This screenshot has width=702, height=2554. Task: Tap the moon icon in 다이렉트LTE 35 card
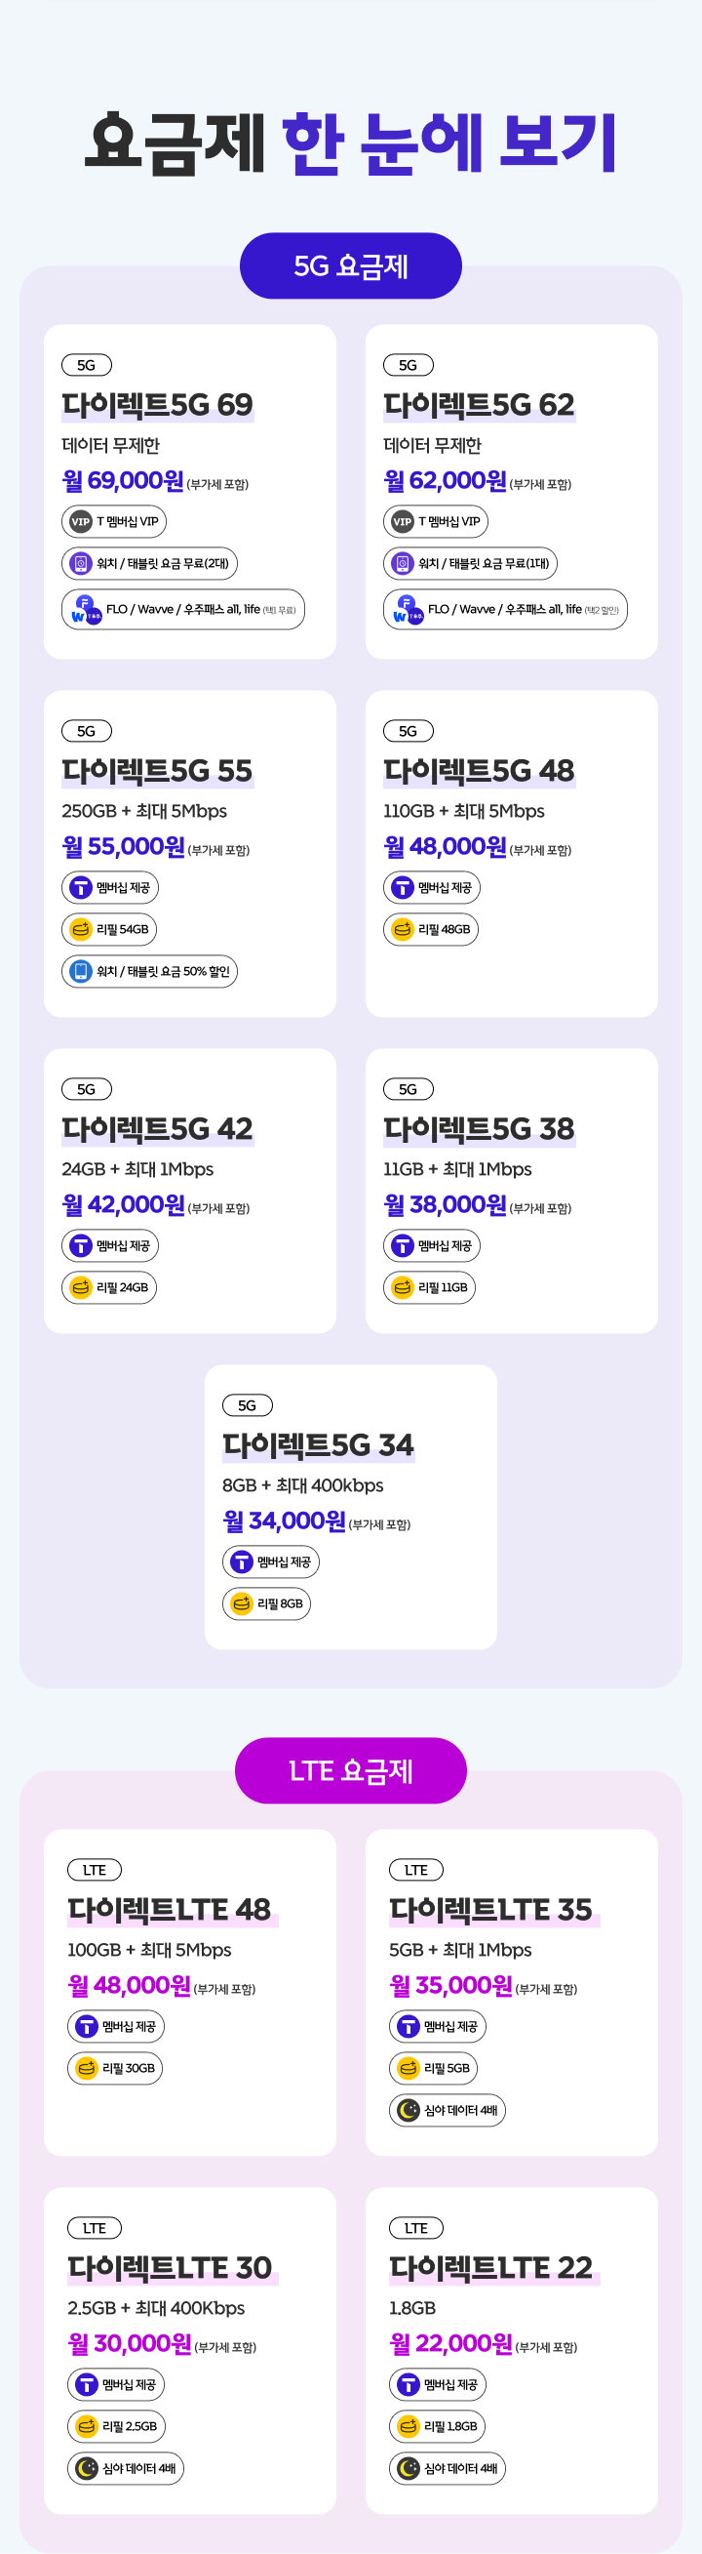(408, 2110)
